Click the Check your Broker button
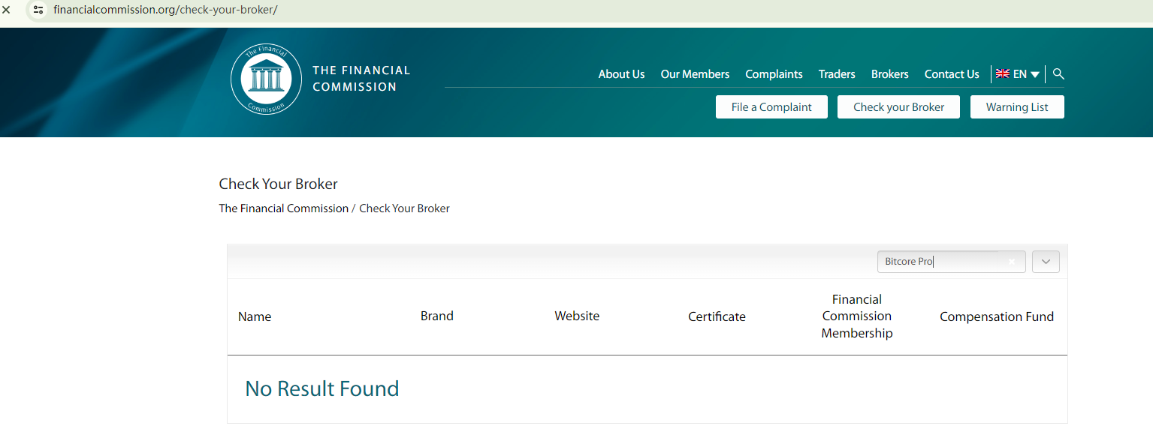 (x=898, y=107)
